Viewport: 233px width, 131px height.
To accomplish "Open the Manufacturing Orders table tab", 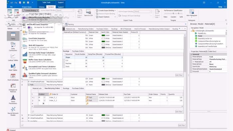I will point(86,29).
